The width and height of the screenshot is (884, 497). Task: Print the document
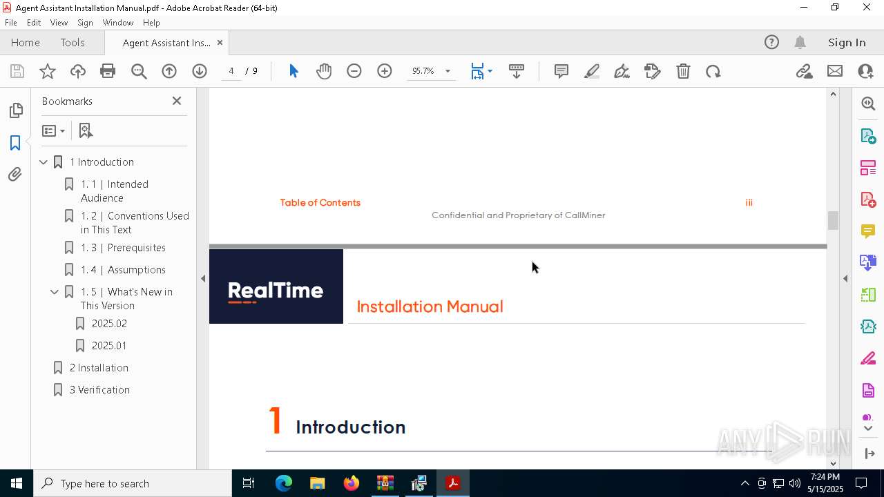108,71
